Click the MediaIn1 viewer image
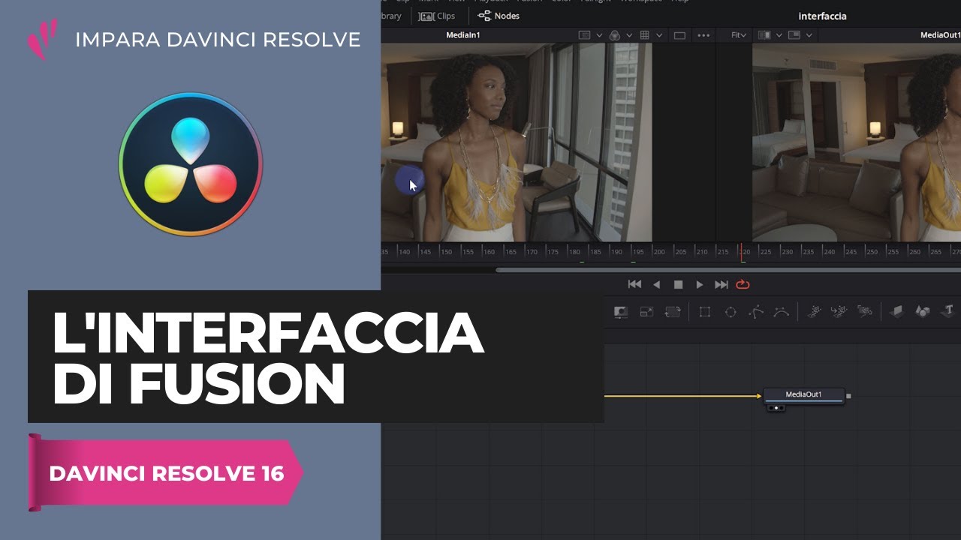 coord(517,142)
